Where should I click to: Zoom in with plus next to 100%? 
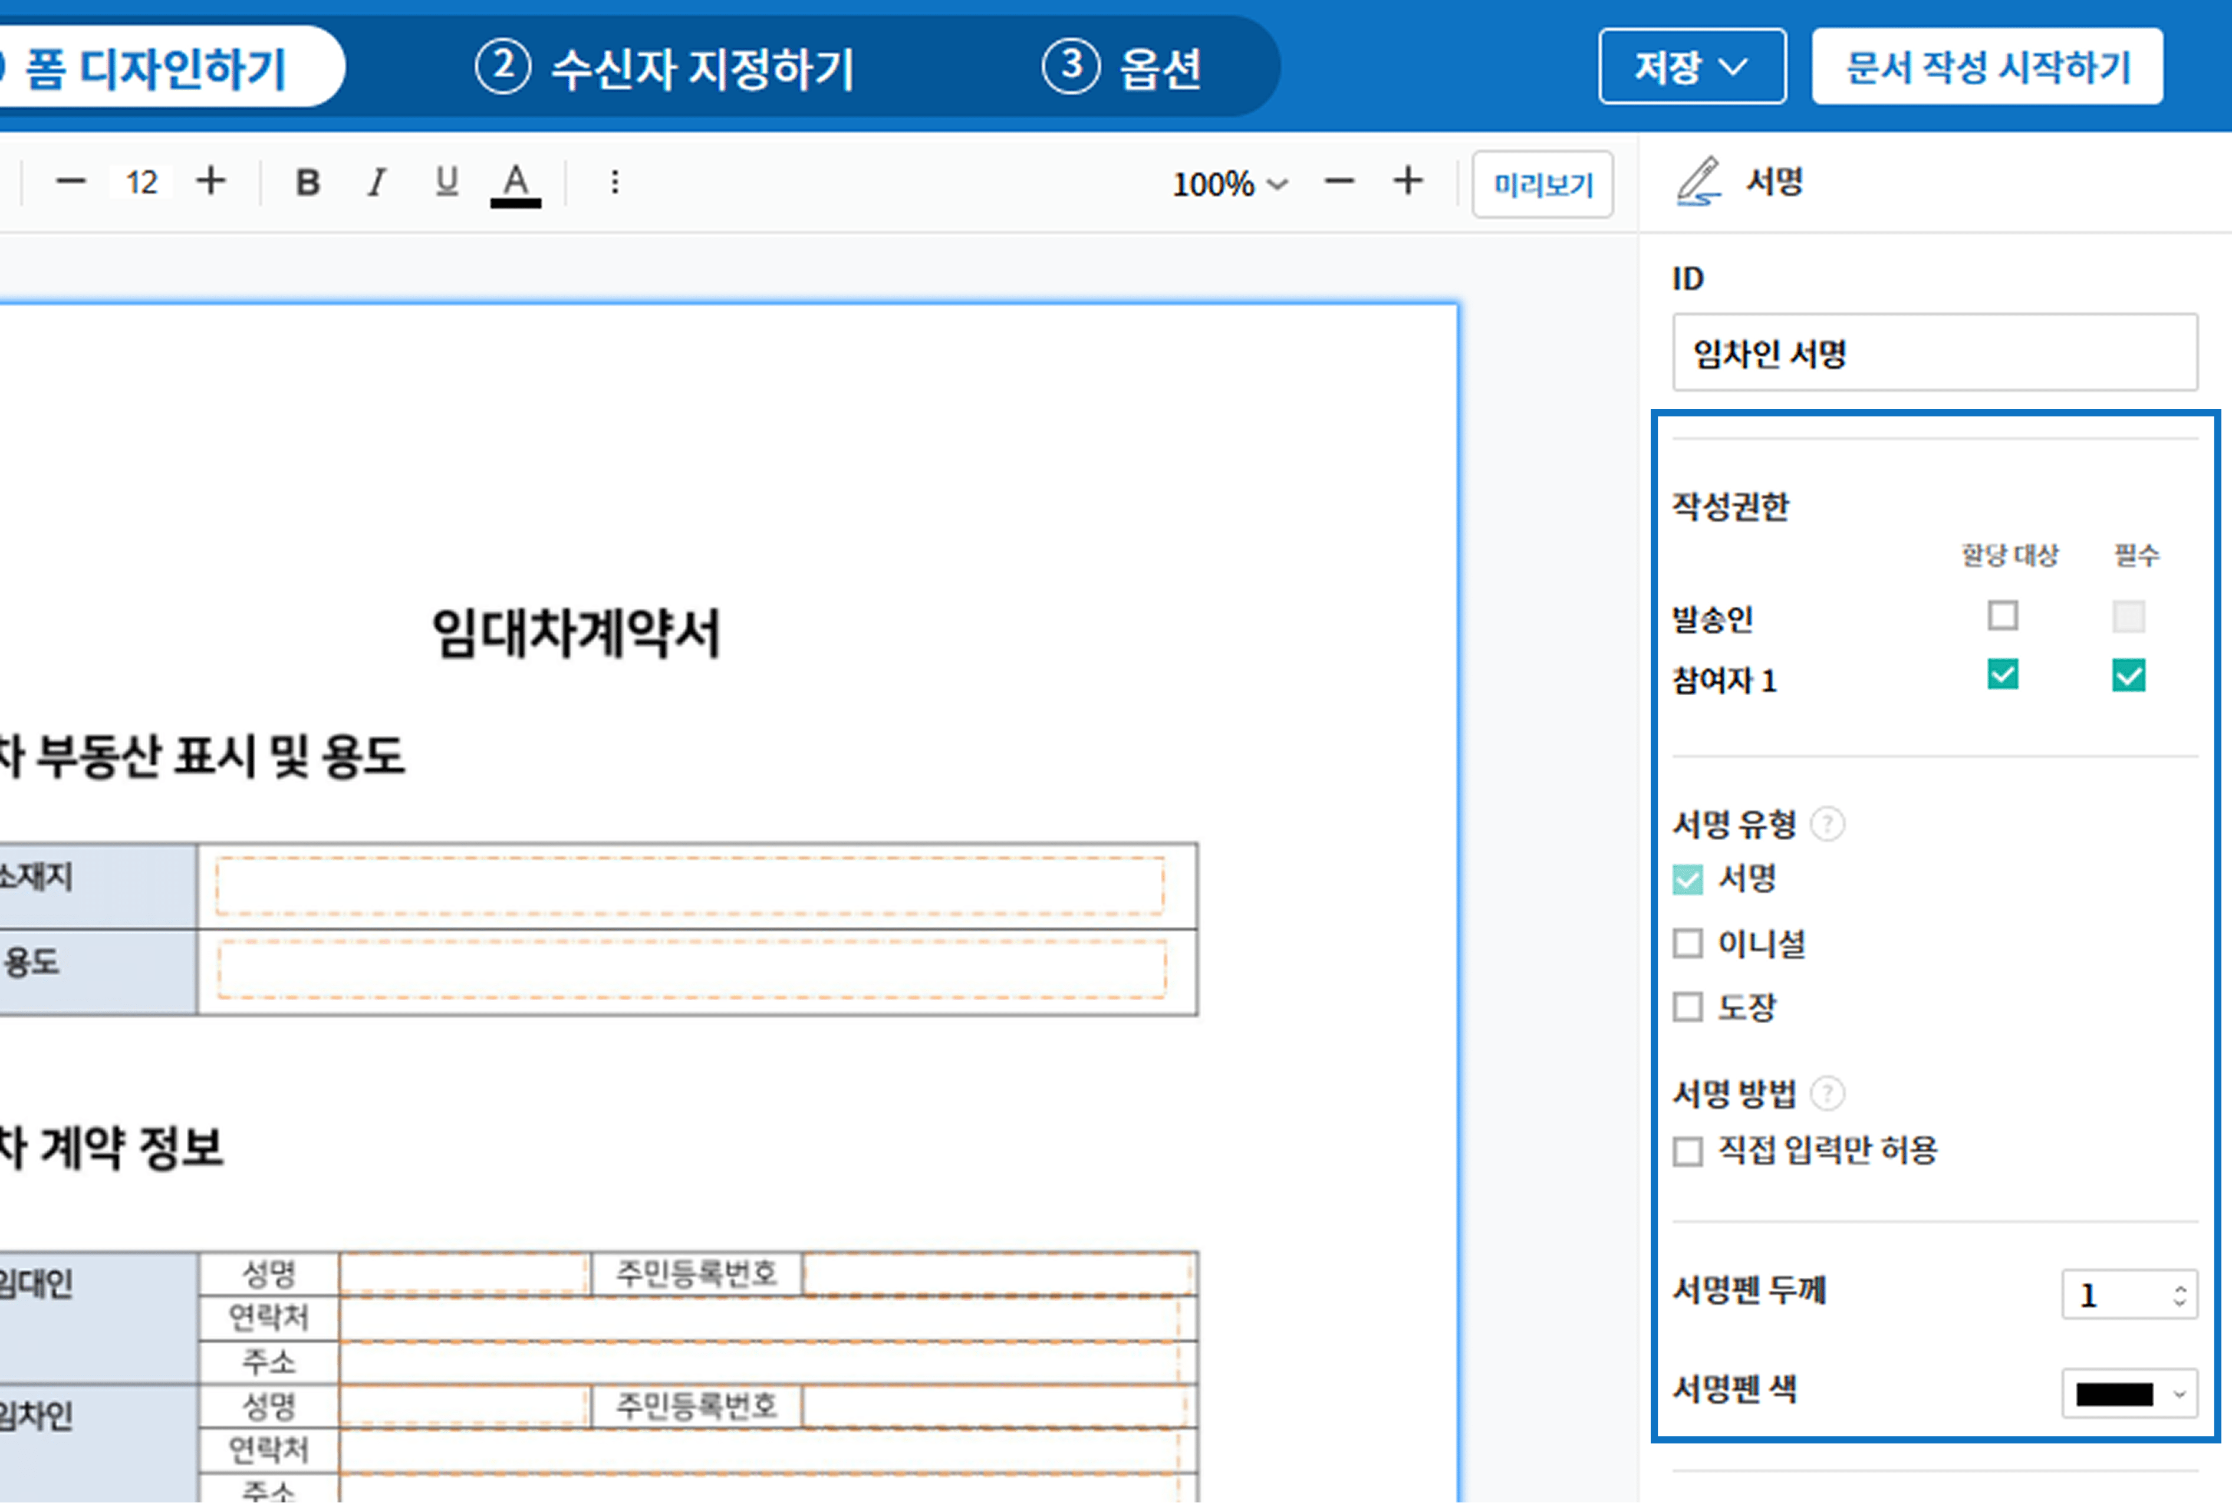click(1408, 181)
